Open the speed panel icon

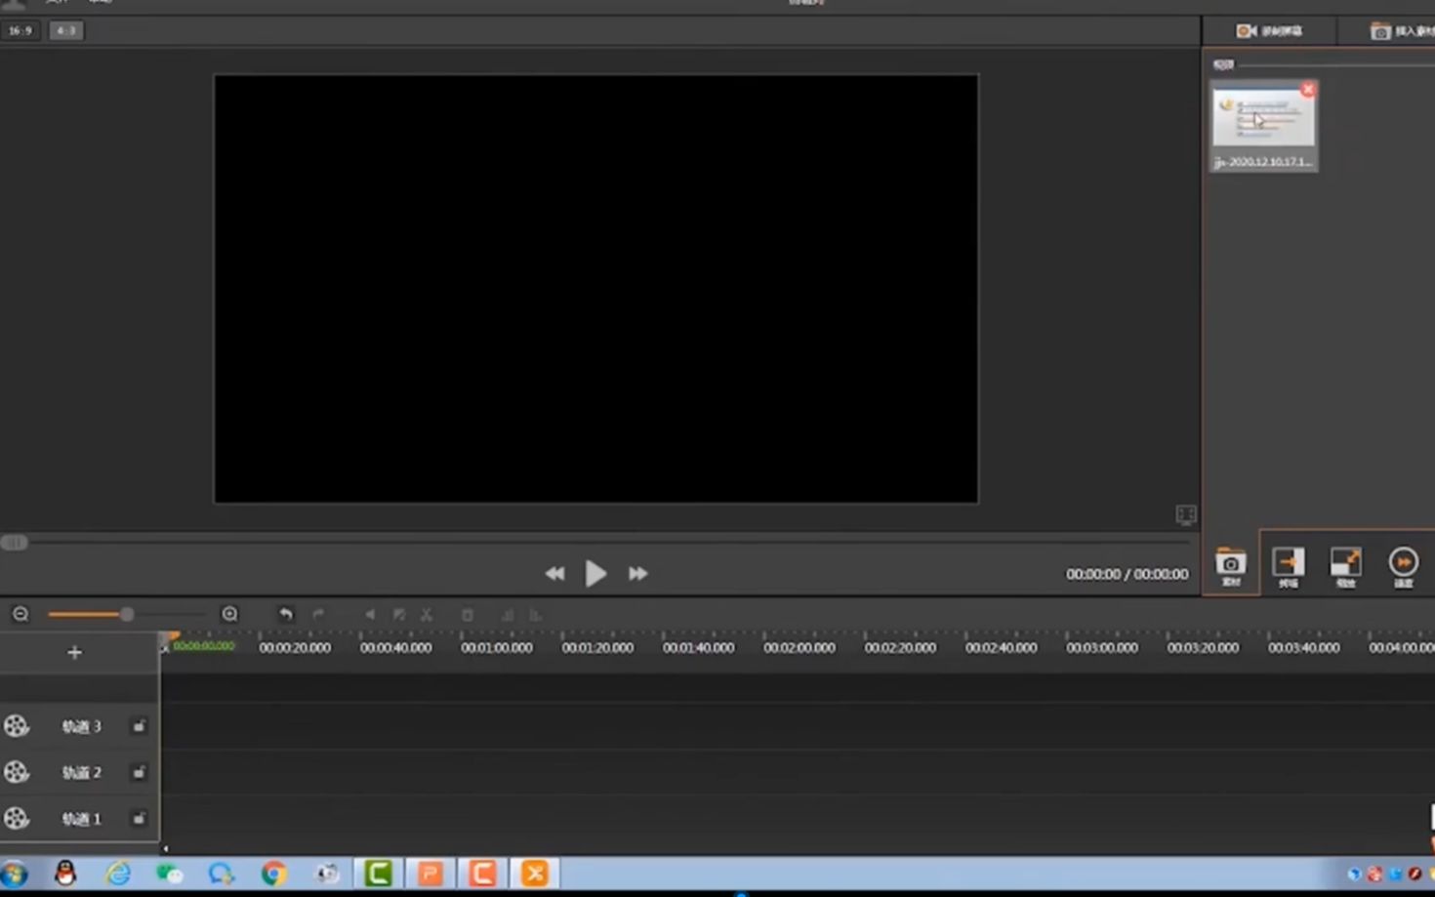pyautogui.click(x=1404, y=566)
